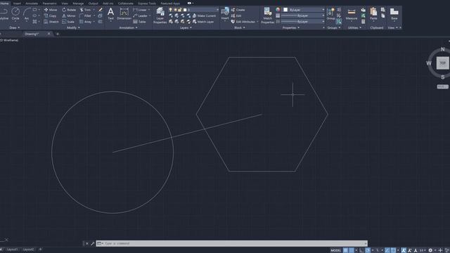Toggle the MODEL space button
This screenshot has width=450, height=253.
(335, 250)
